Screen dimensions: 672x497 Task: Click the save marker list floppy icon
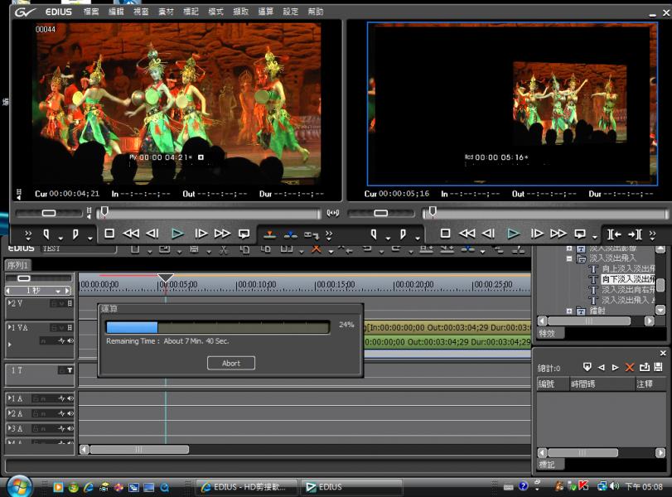(x=658, y=367)
